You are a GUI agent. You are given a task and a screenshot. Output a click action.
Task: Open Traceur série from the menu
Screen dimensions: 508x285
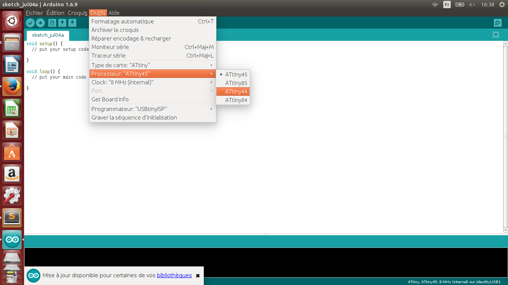point(152,56)
